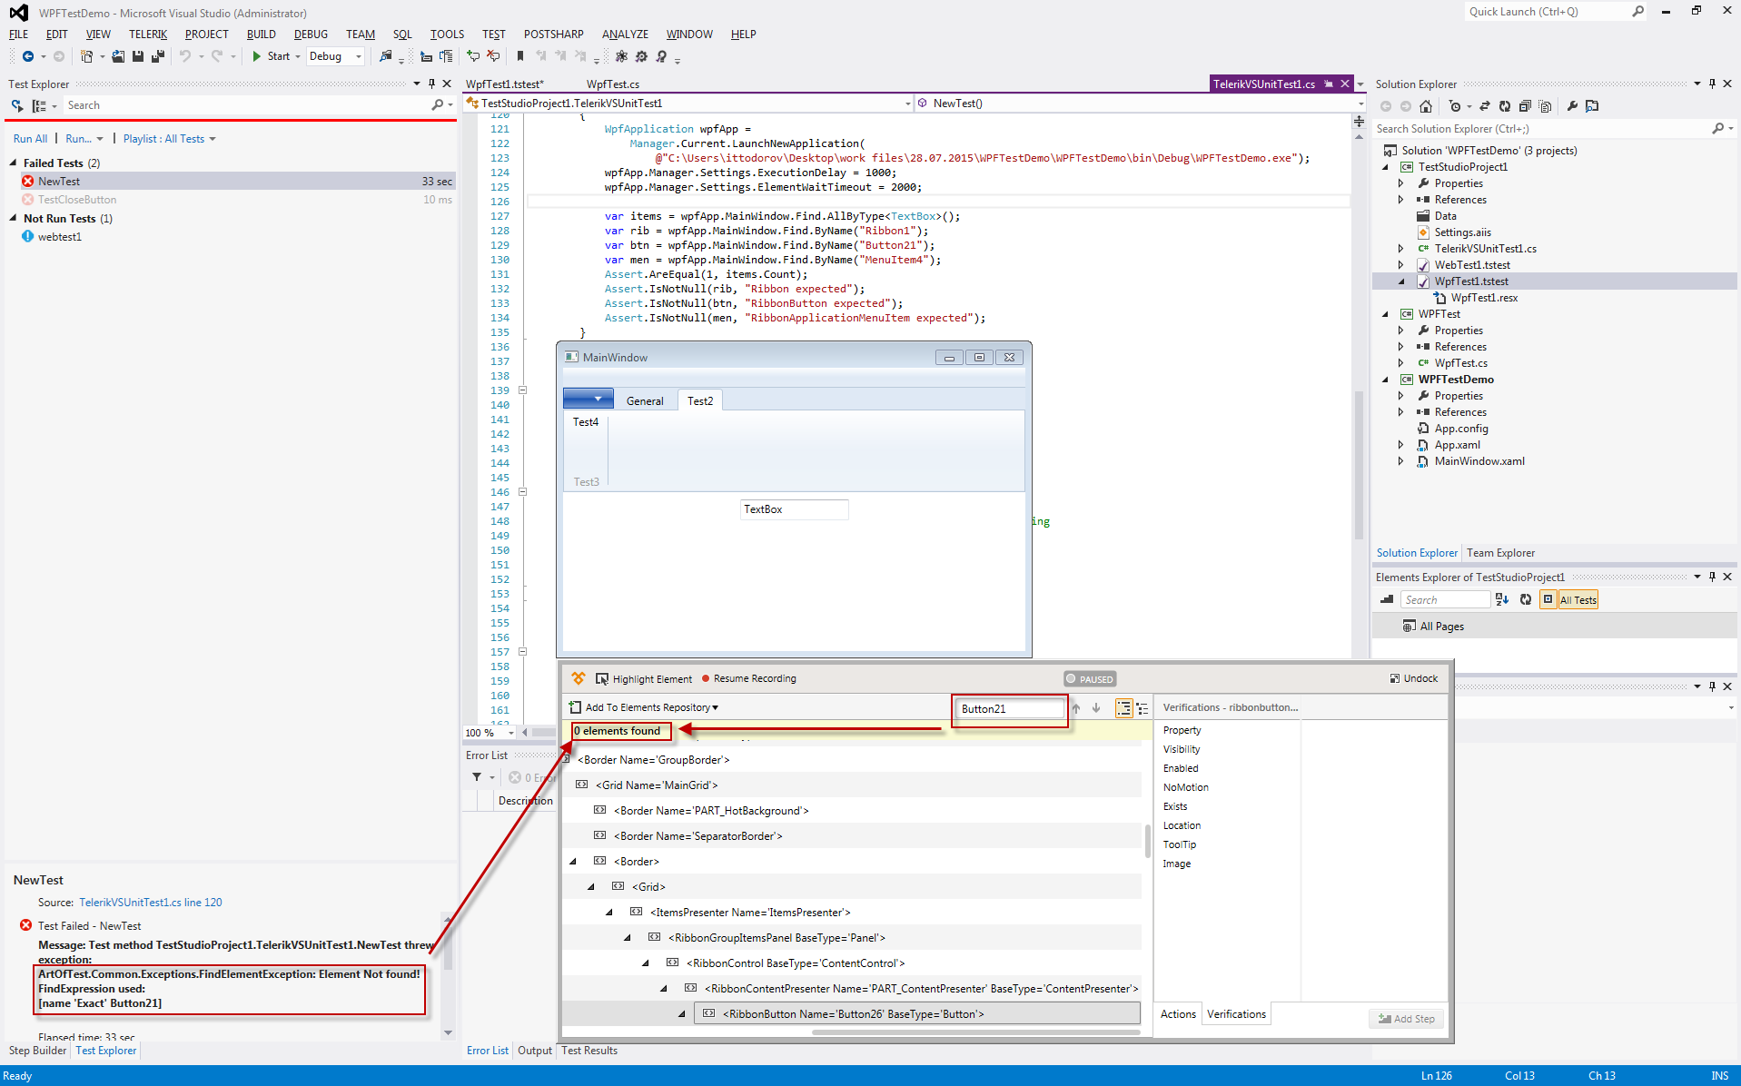
Task: Open the Debug configuration dropdown
Action: pyautogui.click(x=359, y=56)
